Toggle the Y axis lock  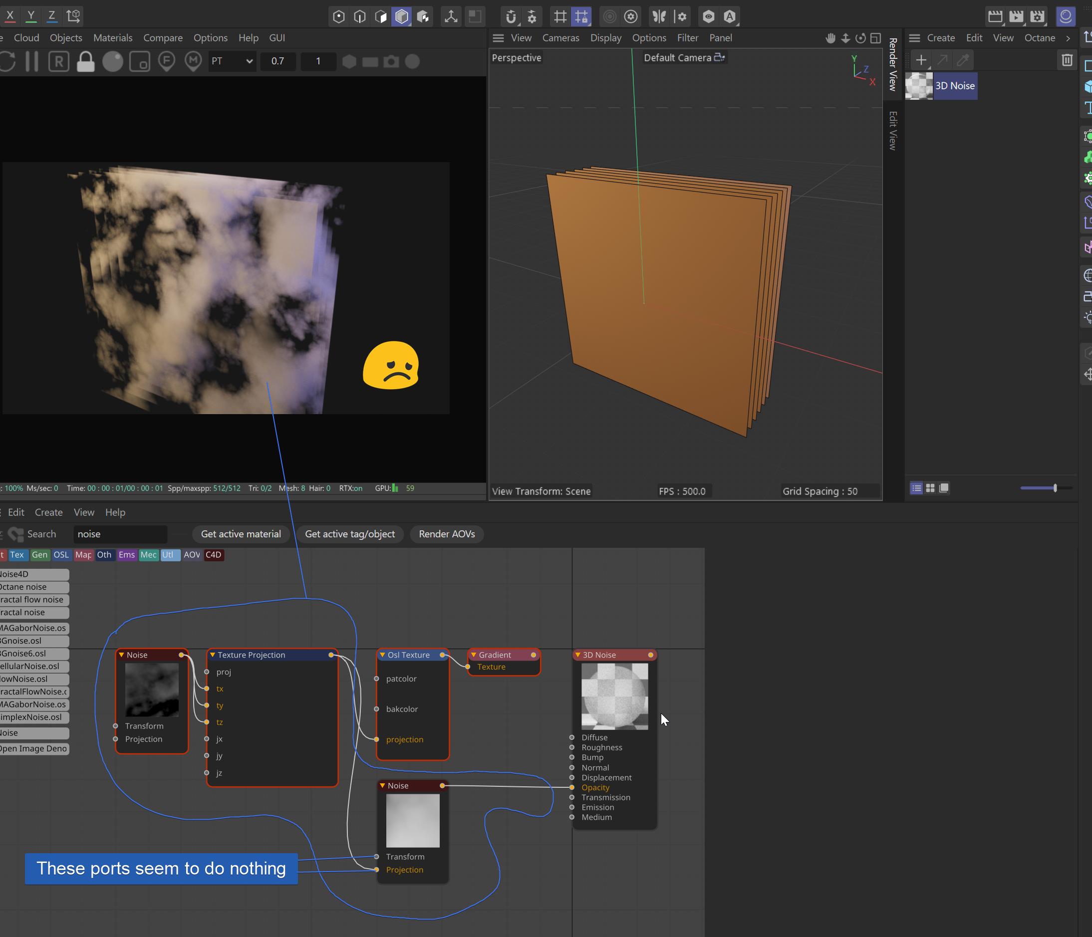coord(31,16)
